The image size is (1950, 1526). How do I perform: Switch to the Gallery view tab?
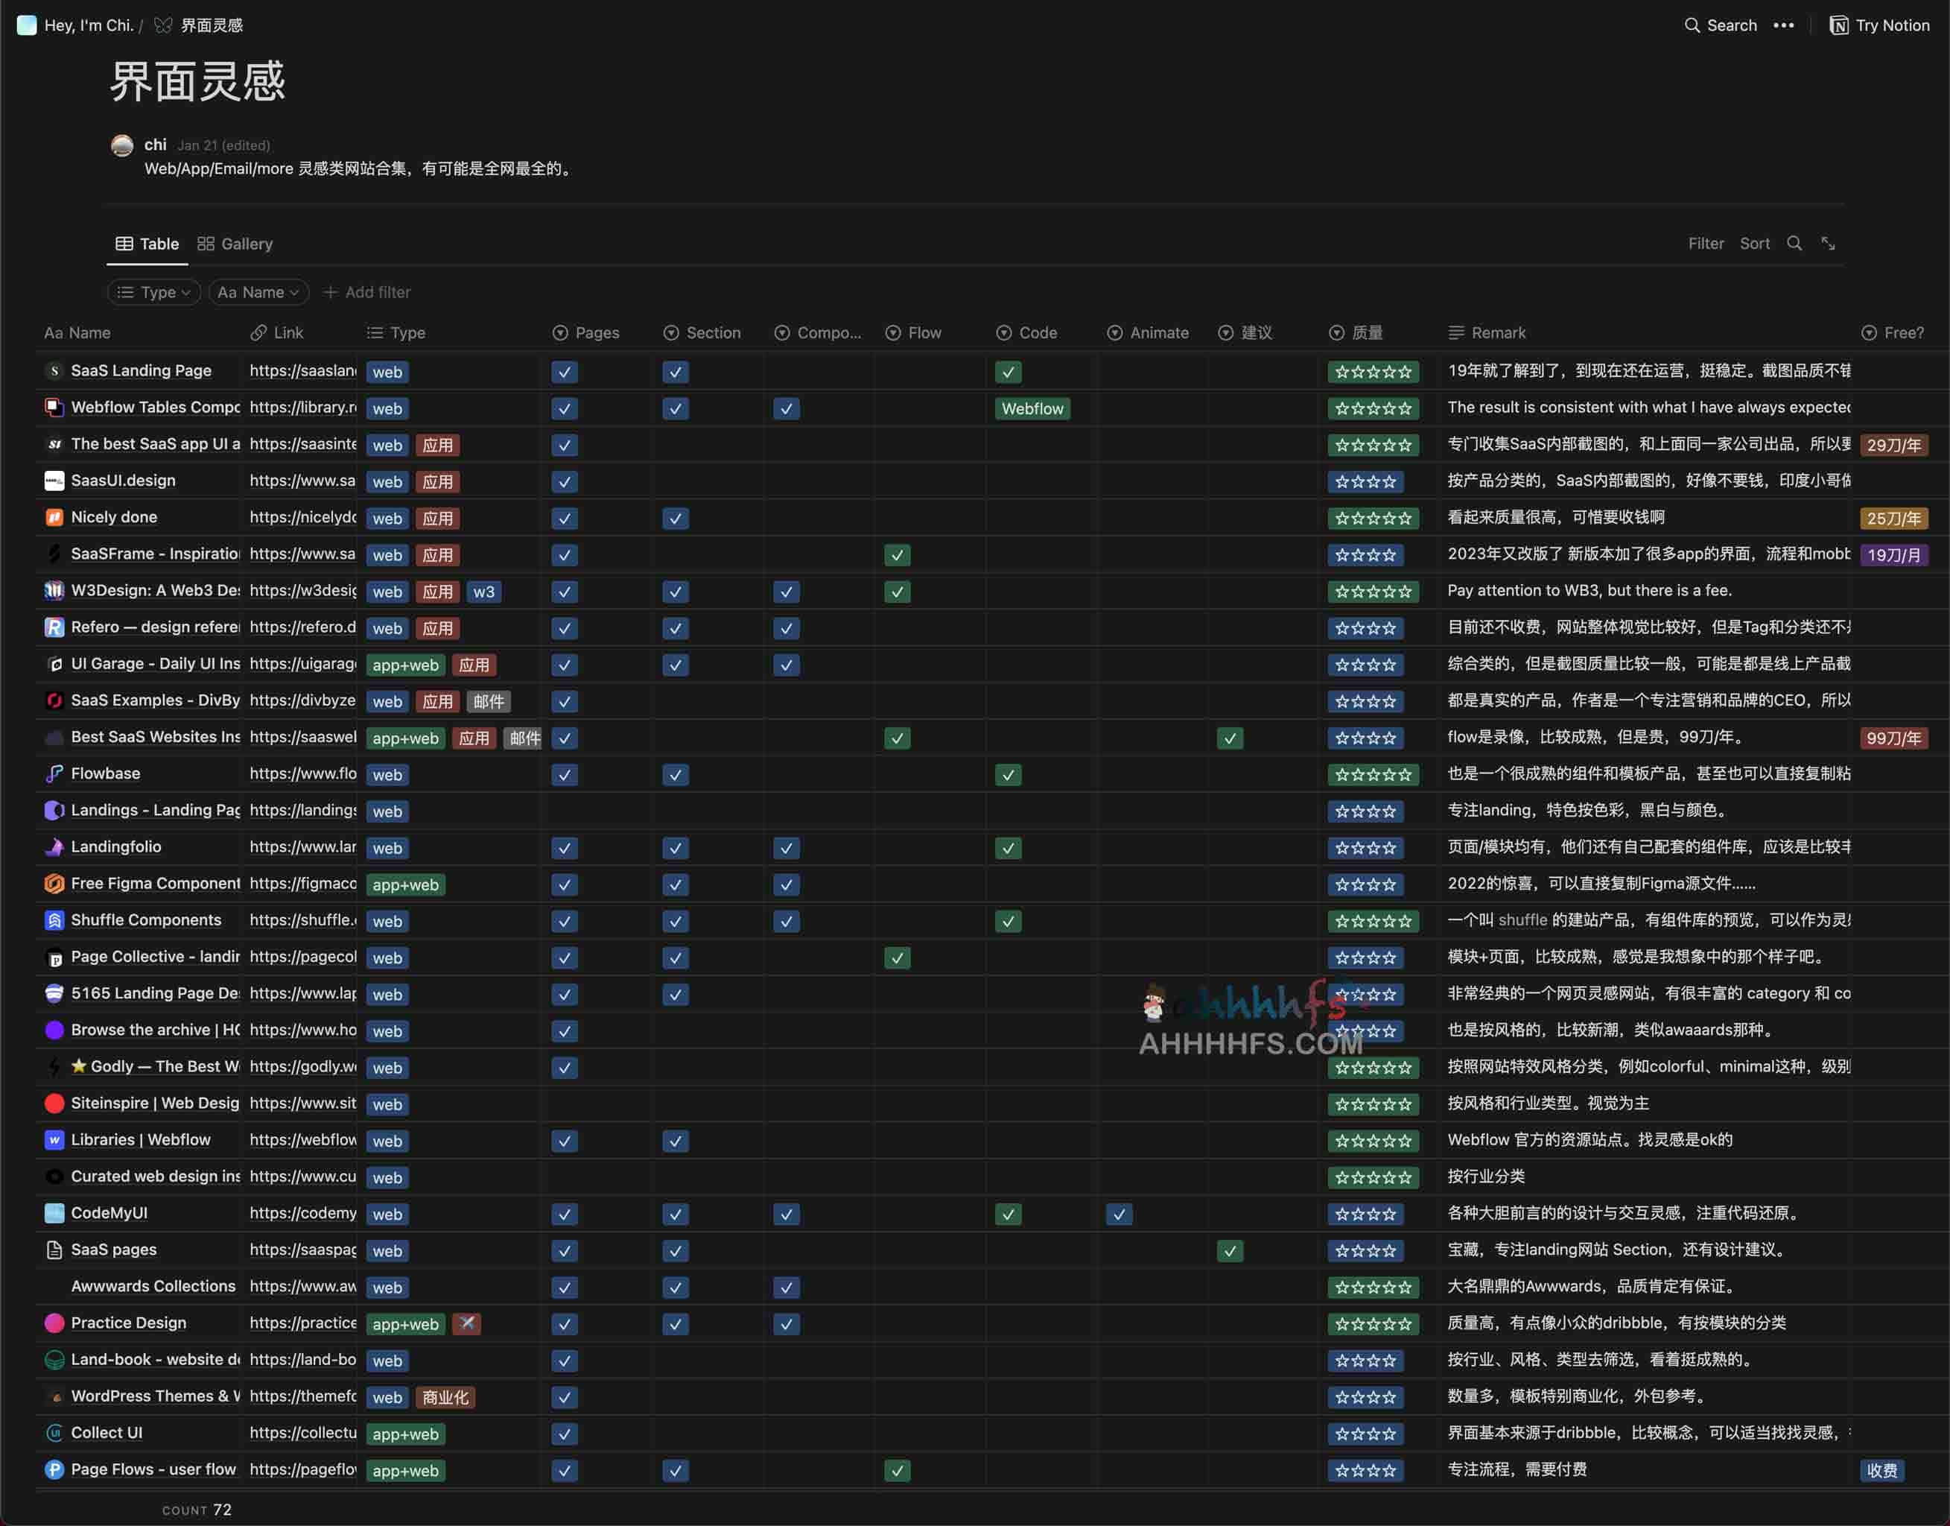coord(235,243)
